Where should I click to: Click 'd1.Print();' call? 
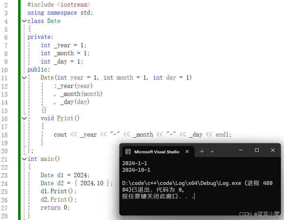[59, 191]
